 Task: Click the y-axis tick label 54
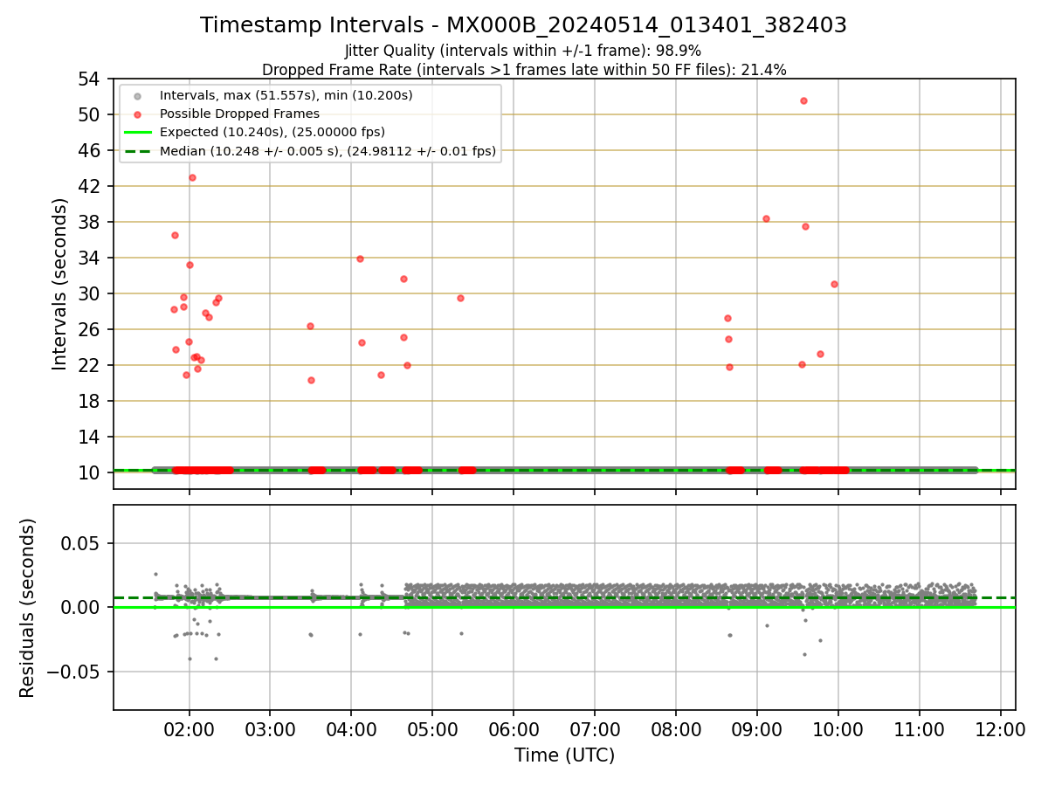pos(91,79)
